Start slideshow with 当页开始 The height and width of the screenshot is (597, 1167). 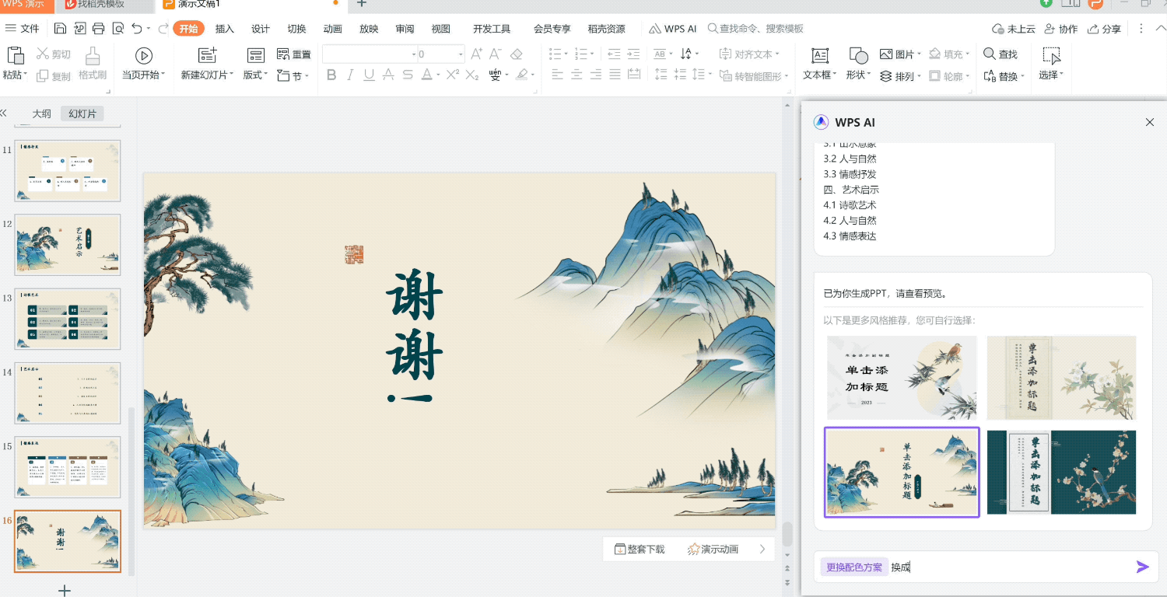click(x=143, y=62)
